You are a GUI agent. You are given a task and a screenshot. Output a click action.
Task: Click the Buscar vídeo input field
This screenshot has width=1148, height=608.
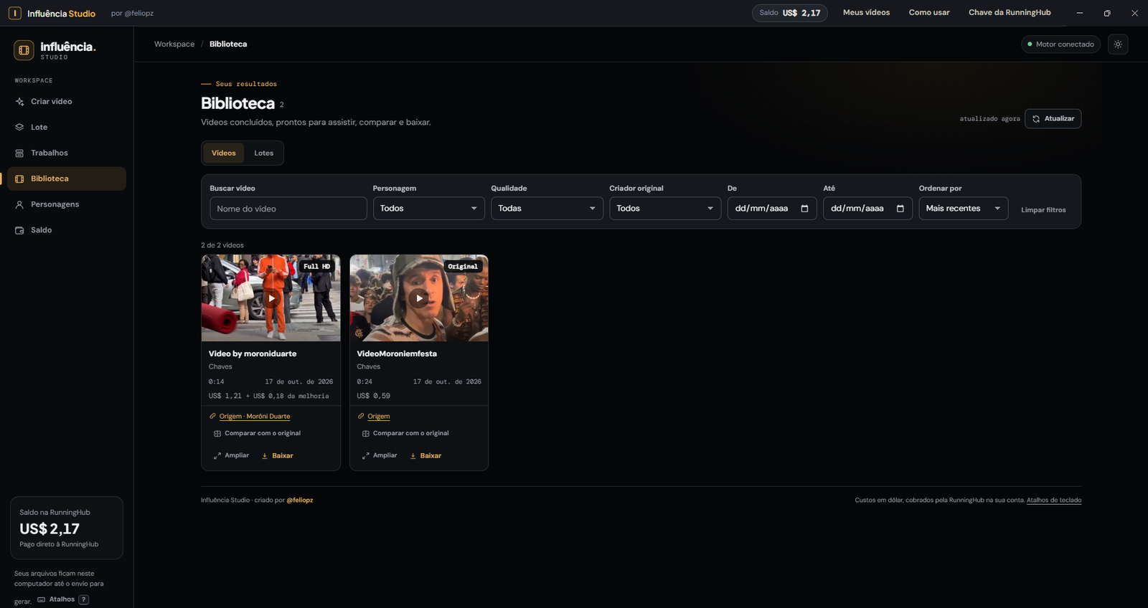coord(288,209)
